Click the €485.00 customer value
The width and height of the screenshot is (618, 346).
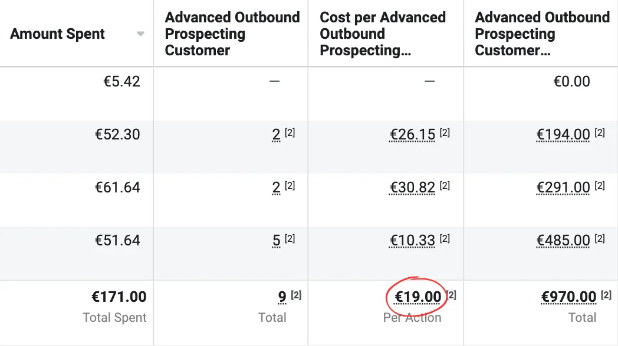[x=563, y=241]
